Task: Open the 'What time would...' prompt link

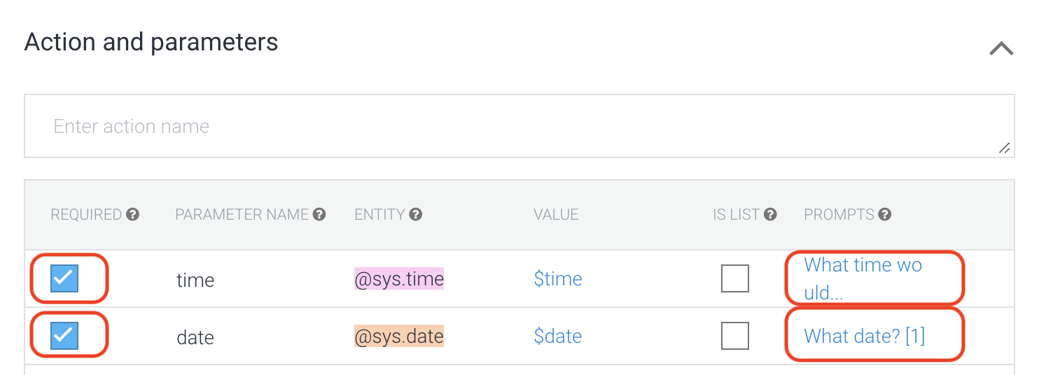Action: tap(863, 278)
